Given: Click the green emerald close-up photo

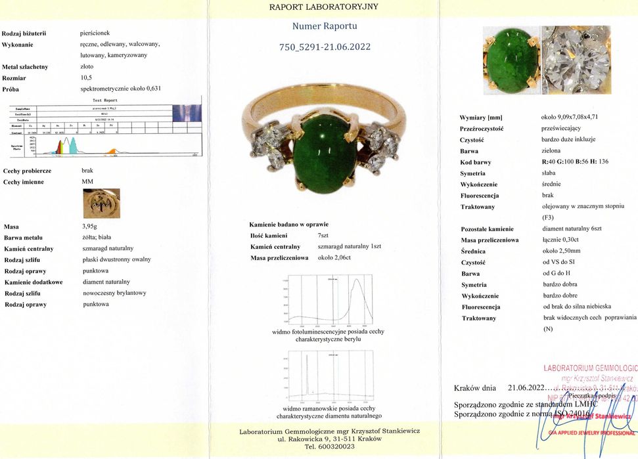Looking at the screenshot, I should (x=511, y=60).
